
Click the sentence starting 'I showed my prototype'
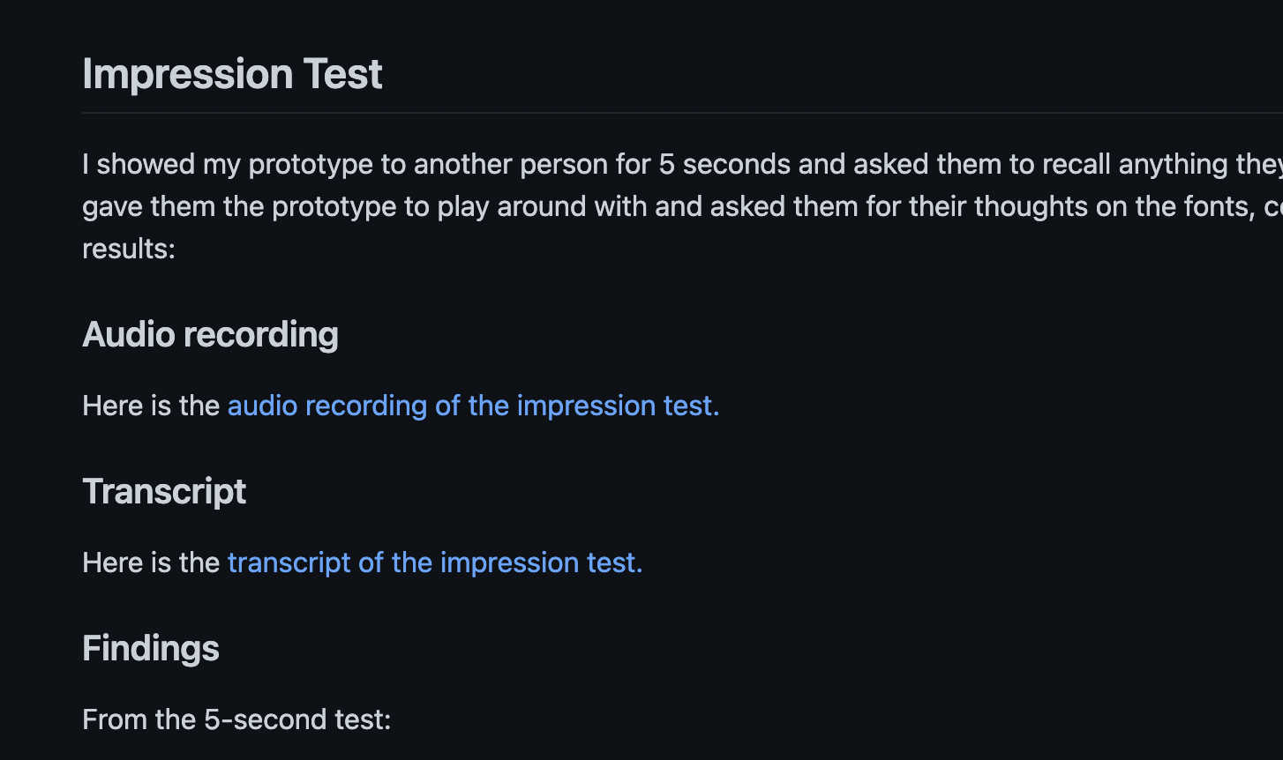682,164
